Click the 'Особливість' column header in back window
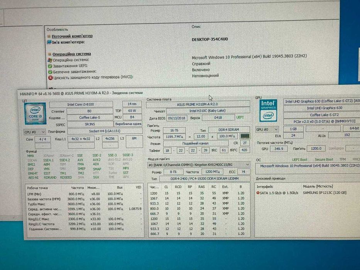Image resolution: width=360 pixels, height=270 pixels. point(57,30)
